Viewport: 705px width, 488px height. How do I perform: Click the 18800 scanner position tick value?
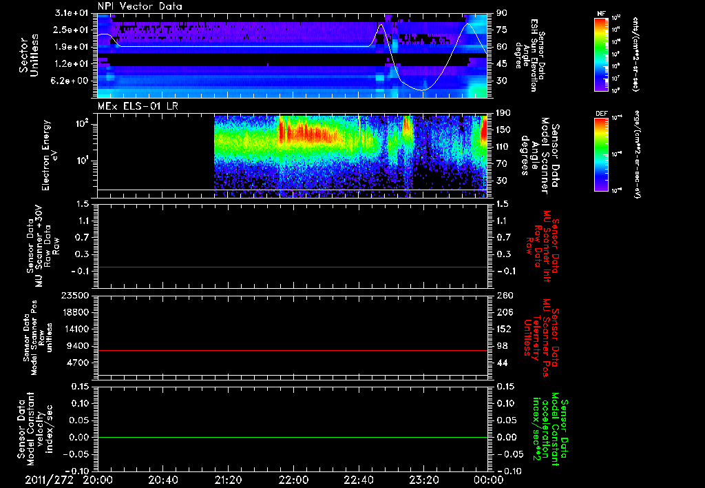74,312
